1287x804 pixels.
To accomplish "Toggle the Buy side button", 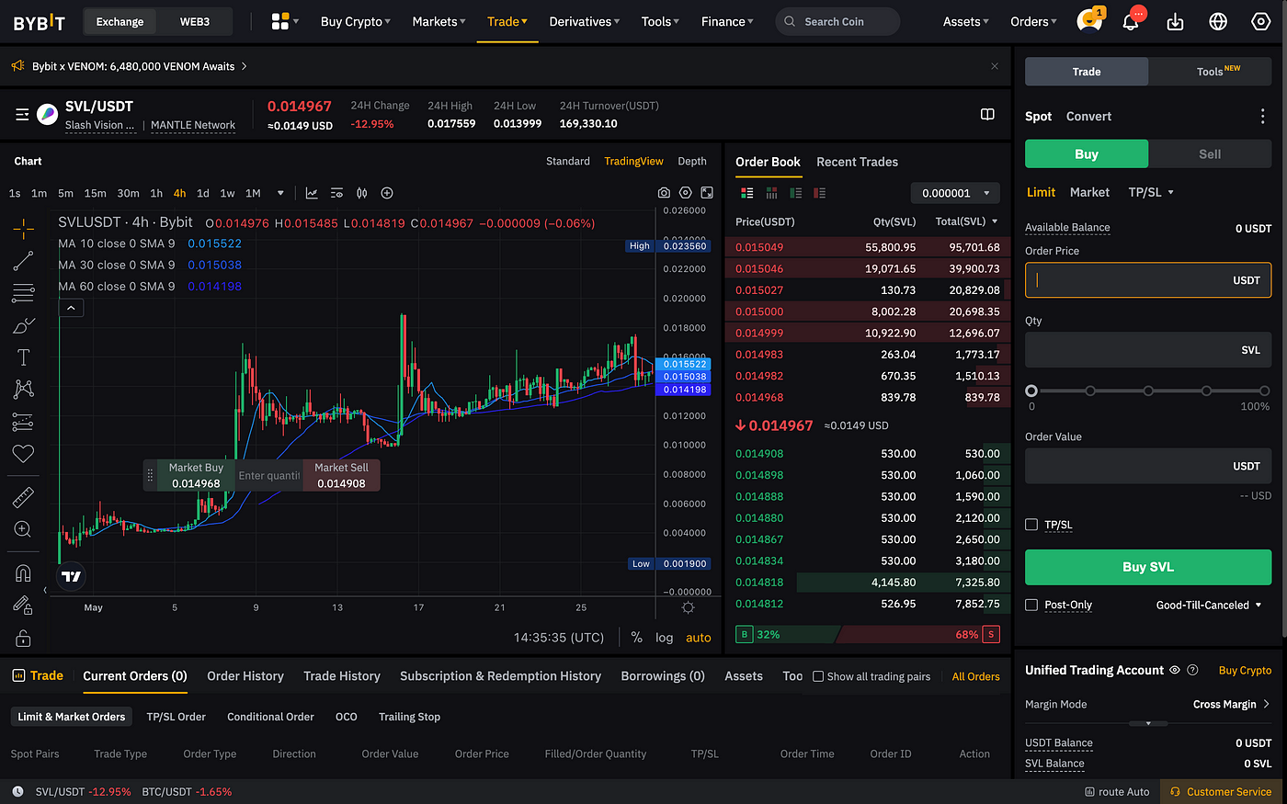I will coord(1087,154).
